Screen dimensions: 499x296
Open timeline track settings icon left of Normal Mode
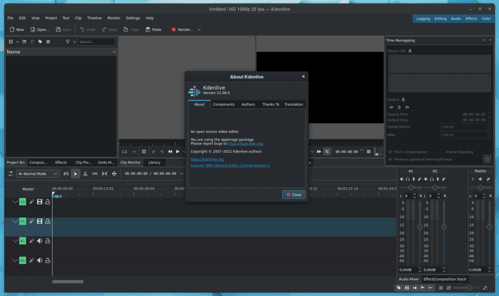point(11,174)
